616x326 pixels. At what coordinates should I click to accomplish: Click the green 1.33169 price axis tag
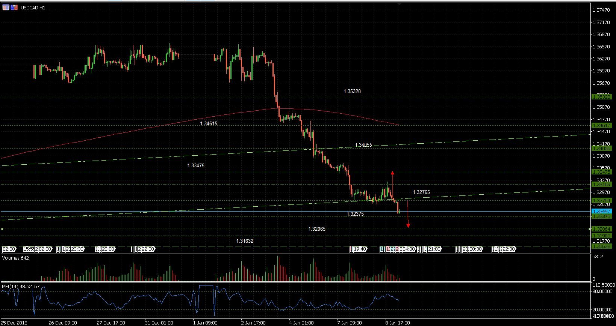(x=602, y=184)
